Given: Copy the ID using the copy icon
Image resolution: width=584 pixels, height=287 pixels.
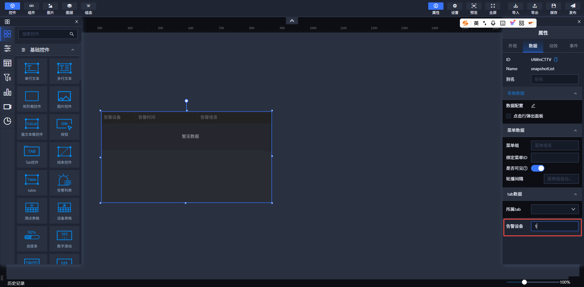Looking at the screenshot, I should (x=556, y=60).
